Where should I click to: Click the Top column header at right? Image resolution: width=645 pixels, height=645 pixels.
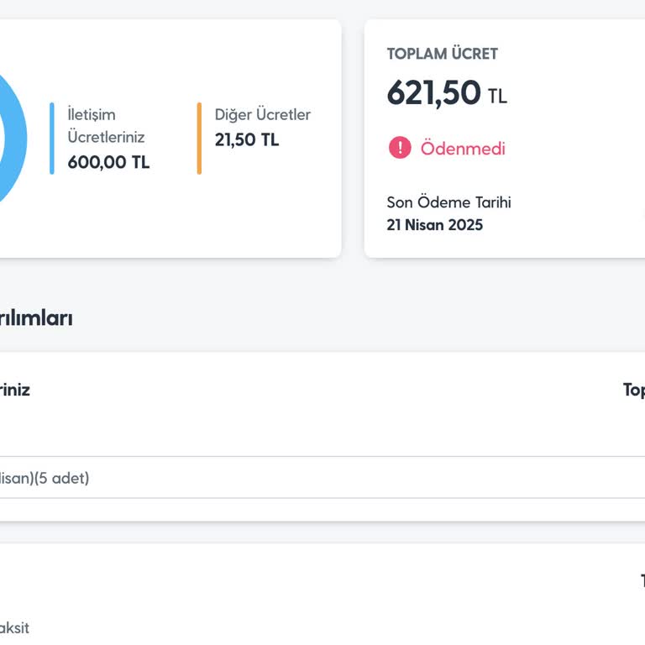633,390
